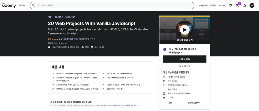The image size is (259, 111).
Task: Click 20개의 다운로드 가능 리소스 text
Action: pyautogui.click(x=180, y=85)
